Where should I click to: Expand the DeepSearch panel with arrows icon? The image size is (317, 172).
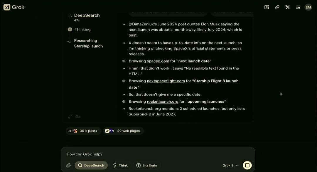pos(70,116)
